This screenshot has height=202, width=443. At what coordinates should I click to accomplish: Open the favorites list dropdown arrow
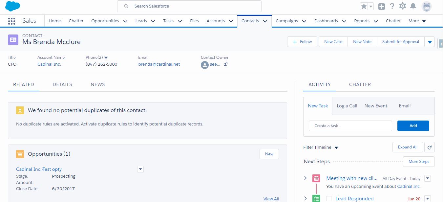(x=371, y=6)
